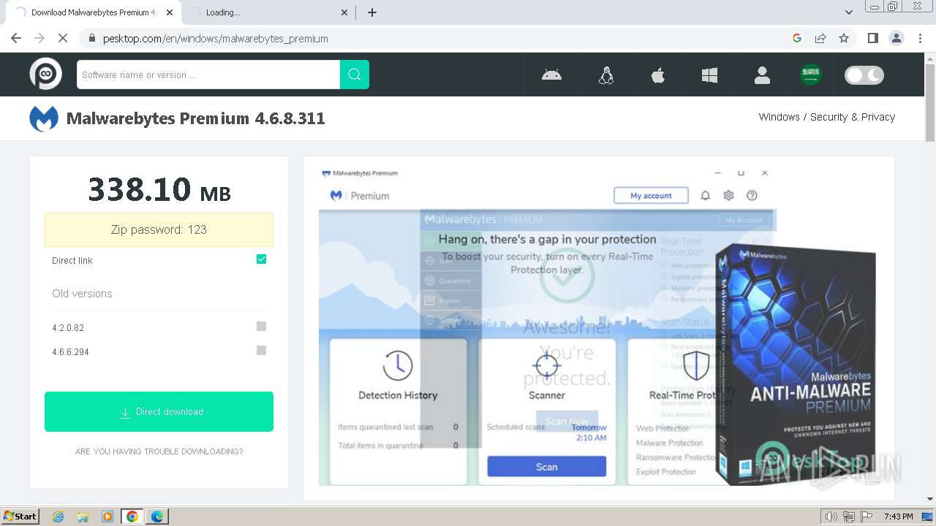Close the Download Malwarebytes Premium tab
The height and width of the screenshot is (526, 936).
170,12
